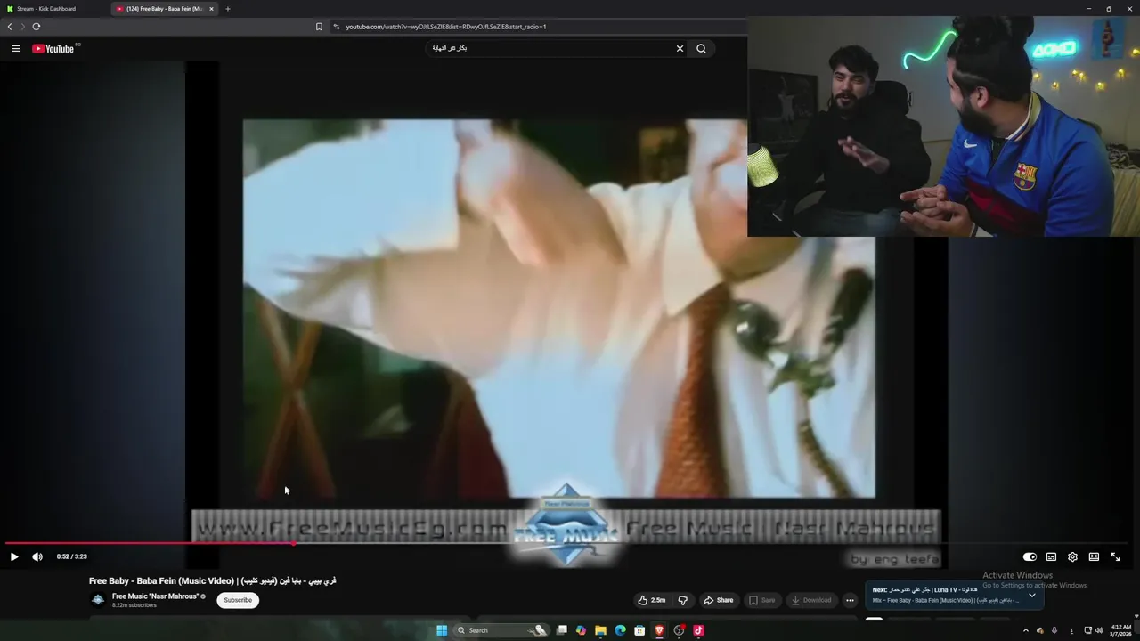Subscribe to Free Music Nasr Mahrous

238,600
